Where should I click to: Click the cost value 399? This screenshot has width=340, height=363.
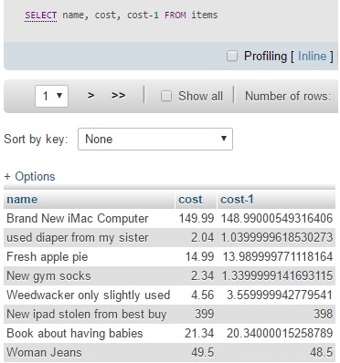tap(204, 314)
